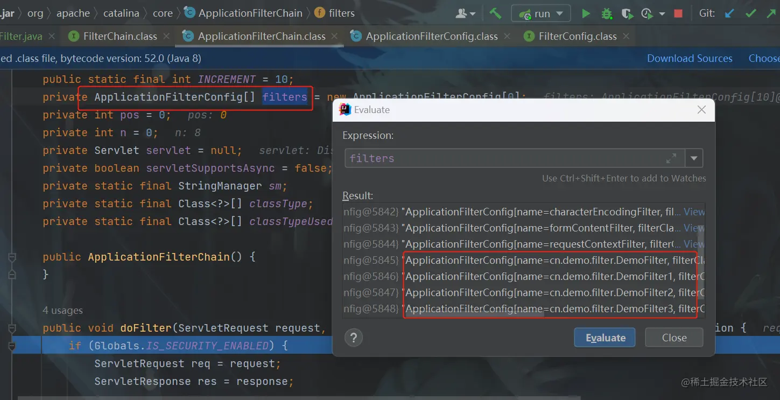The width and height of the screenshot is (780, 400).
Task: Click the INCREMENT constant in code
Action: click(227, 79)
